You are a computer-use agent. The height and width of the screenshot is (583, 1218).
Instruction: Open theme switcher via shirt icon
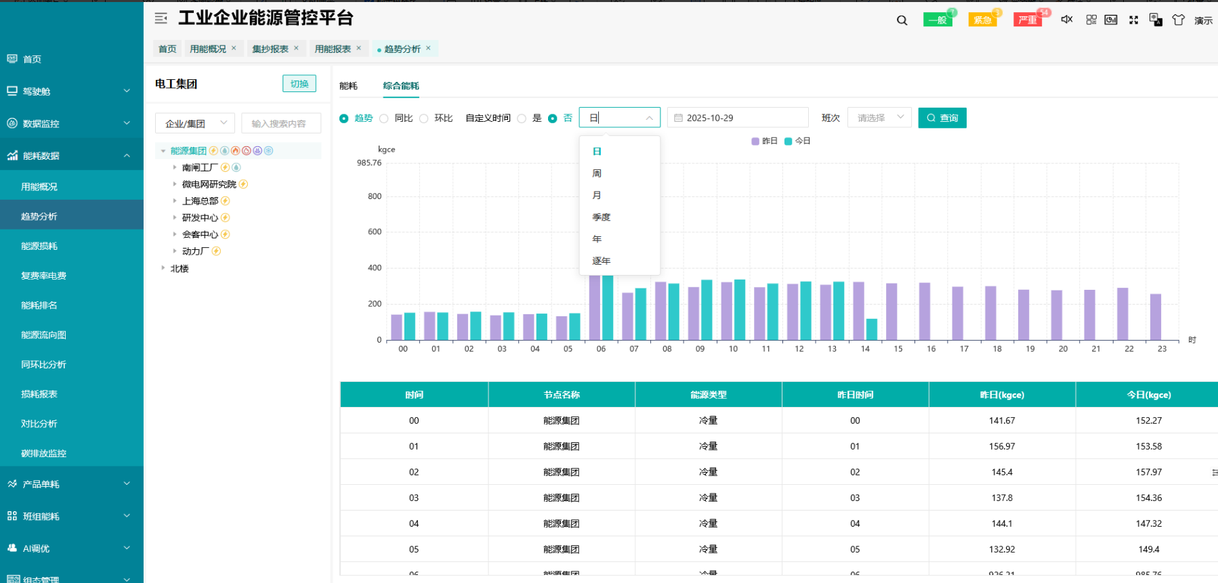pyautogui.click(x=1179, y=20)
